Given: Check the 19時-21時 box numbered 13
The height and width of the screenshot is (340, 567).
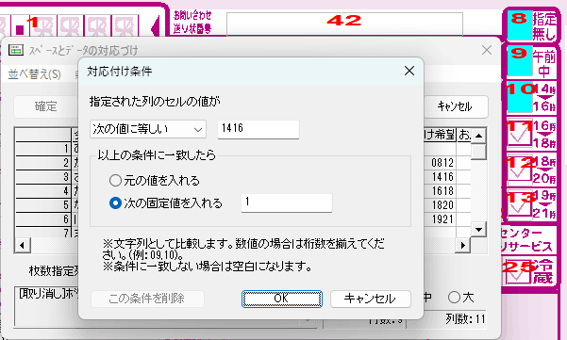Looking at the screenshot, I should coord(519,203).
